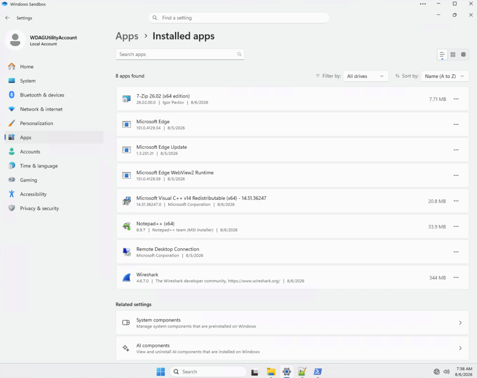Click the WDAGUtilityAccount profile avatar
Screen dimensions: 477x378
point(15,40)
